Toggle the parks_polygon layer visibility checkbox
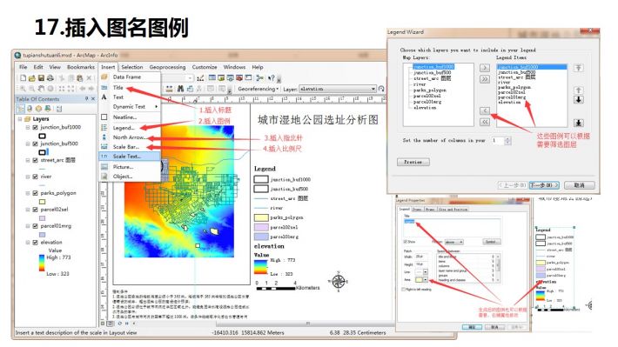This screenshot has height=347, width=618. click(x=35, y=193)
